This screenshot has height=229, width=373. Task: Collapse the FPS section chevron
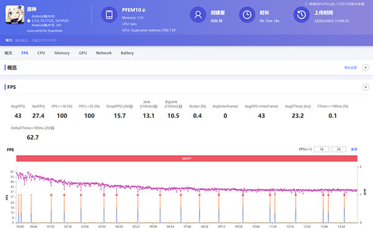click(366, 87)
